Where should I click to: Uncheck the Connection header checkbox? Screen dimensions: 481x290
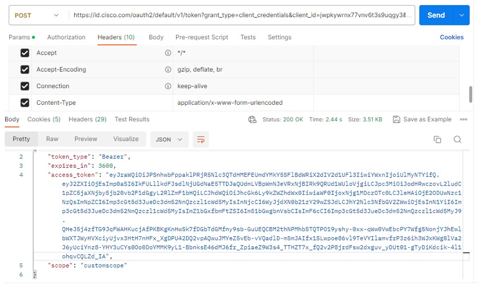coord(25,86)
